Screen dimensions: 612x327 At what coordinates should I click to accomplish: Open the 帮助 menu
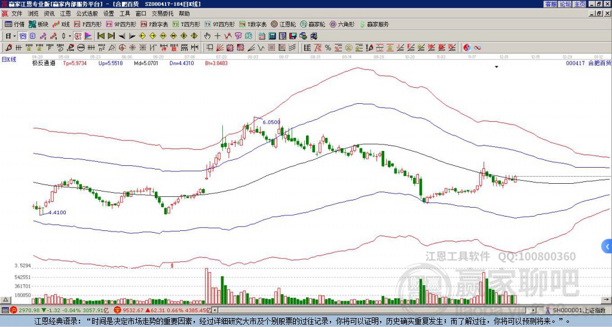coord(184,14)
